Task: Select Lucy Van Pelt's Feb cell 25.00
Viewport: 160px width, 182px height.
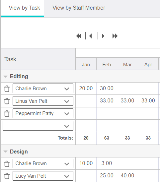Action: (x=107, y=176)
